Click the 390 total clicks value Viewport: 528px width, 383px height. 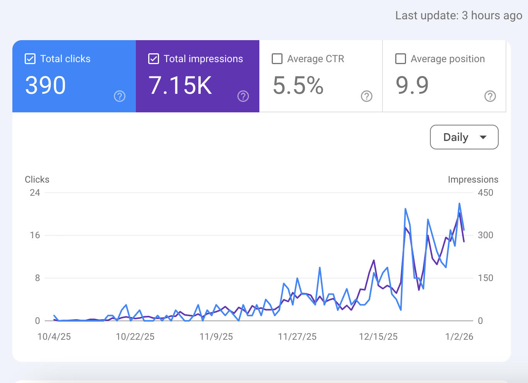tap(45, 85)
